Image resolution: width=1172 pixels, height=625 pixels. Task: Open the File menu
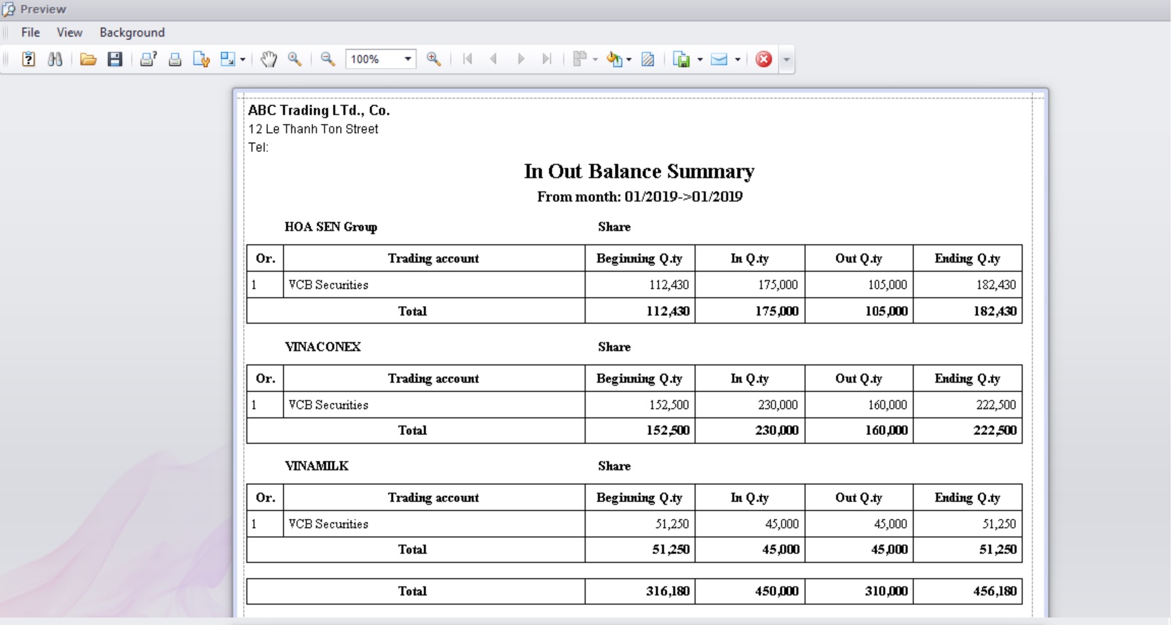(x=31, y=33)
